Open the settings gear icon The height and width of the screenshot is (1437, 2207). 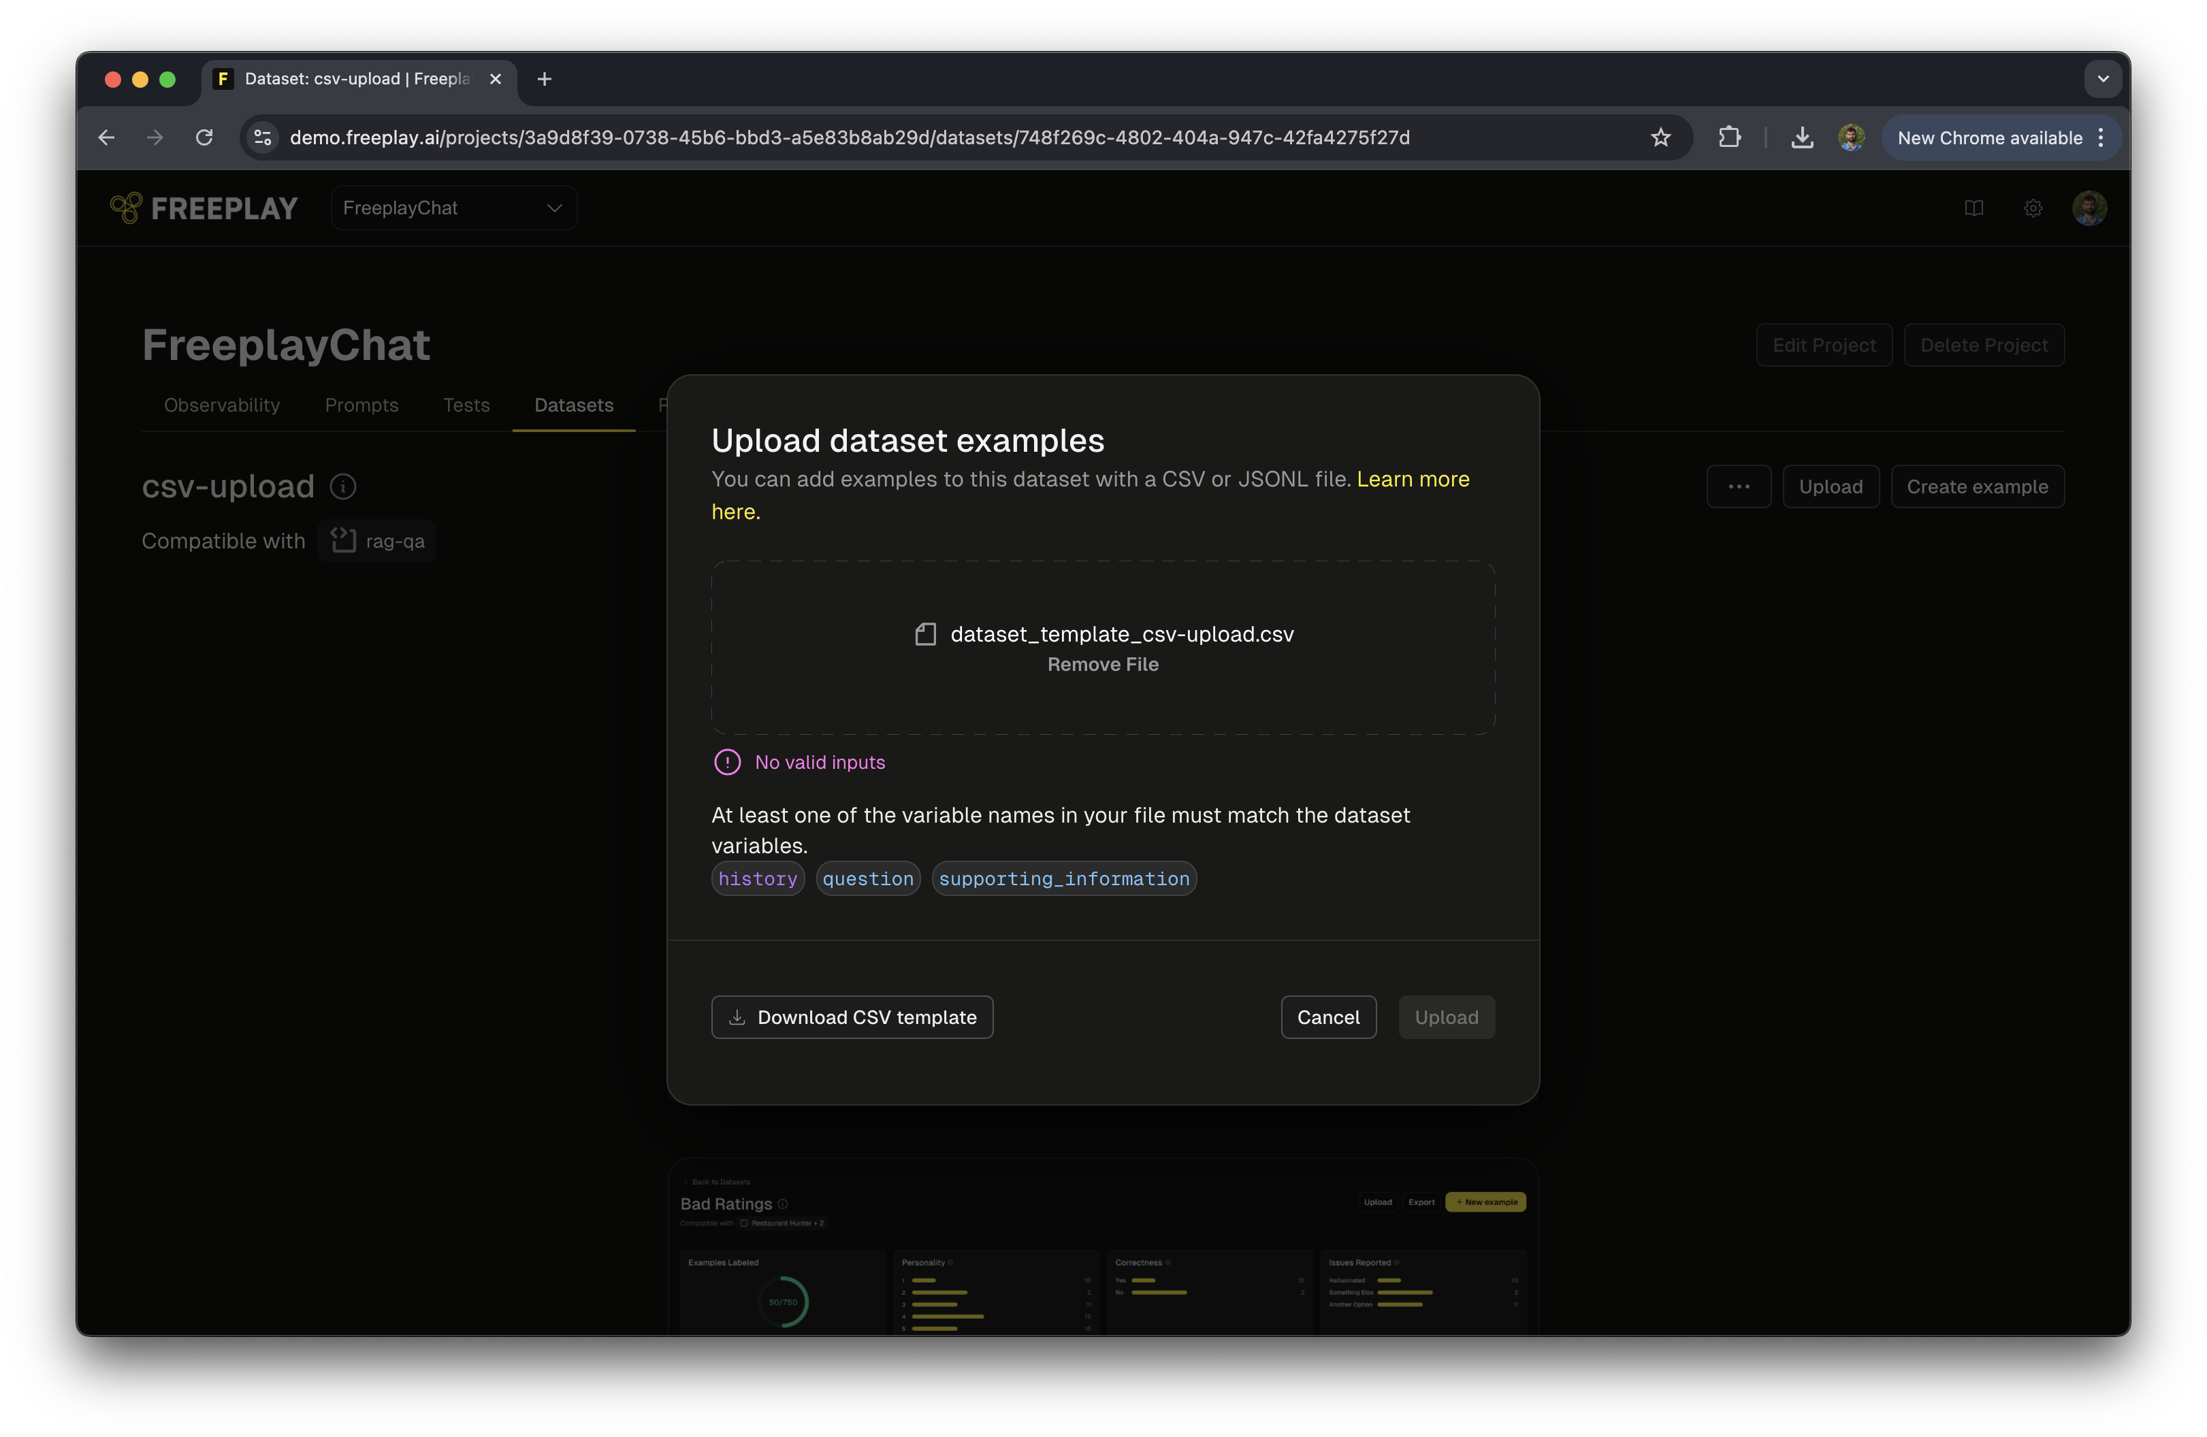coord(2033,208)
